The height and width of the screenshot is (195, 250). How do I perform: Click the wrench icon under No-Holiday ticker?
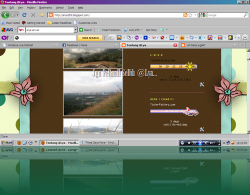(202, 129)
